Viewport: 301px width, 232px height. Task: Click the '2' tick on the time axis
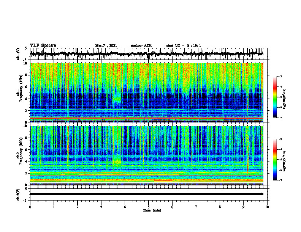[78, 207]
